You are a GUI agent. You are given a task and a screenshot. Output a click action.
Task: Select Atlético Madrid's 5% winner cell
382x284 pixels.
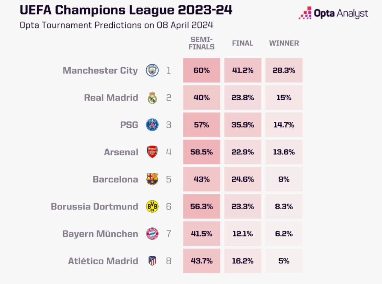(x=284, y=261)
